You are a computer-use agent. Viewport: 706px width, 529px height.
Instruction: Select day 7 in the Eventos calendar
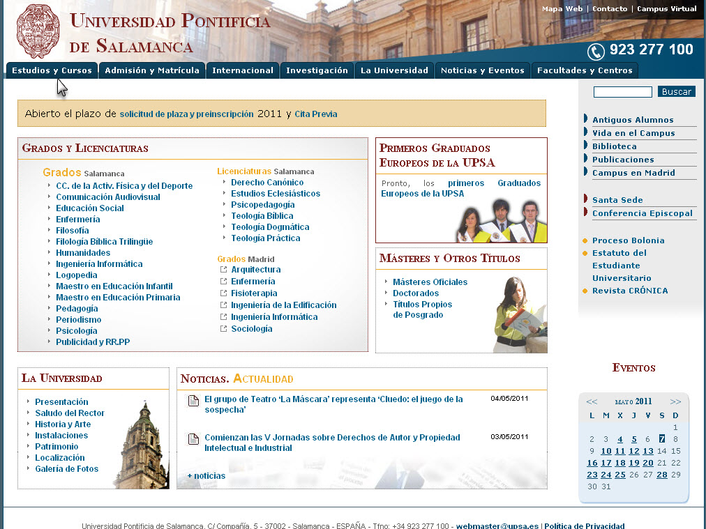pyautogui.click(x=661, y=439)
